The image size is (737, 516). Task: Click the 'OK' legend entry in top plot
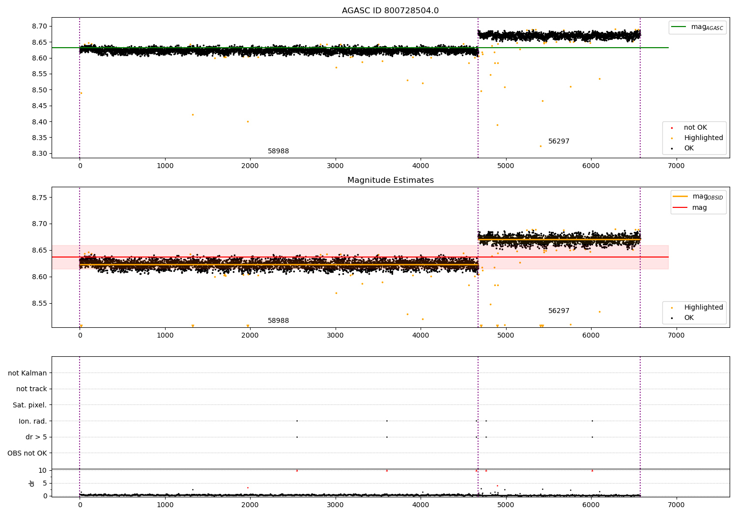pyautogui.click(x=682, y=148)
